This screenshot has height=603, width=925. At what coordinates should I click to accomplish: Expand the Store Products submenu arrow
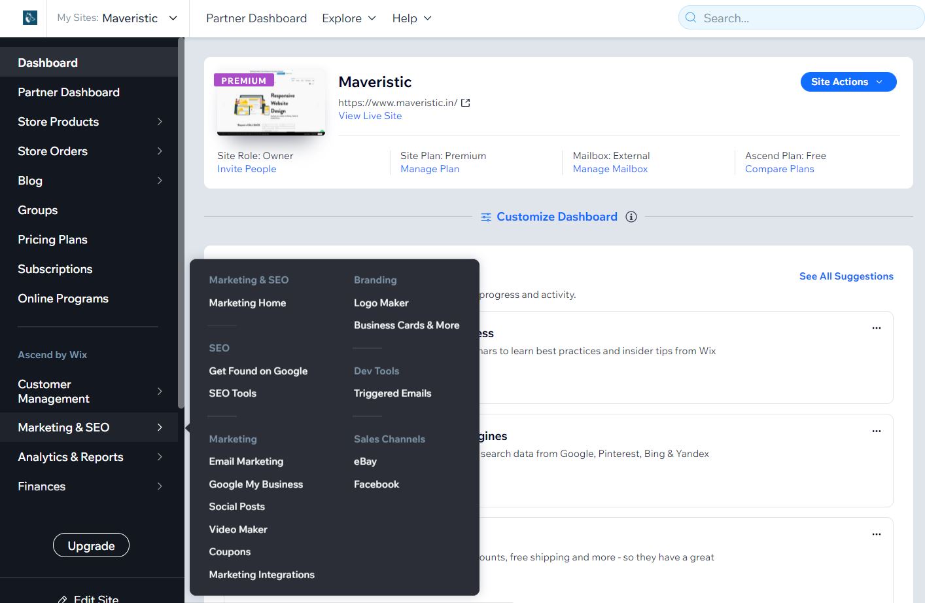[x=160, y=122]
